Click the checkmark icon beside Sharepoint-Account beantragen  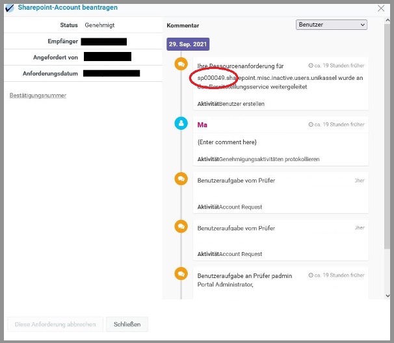coord(10,8)
